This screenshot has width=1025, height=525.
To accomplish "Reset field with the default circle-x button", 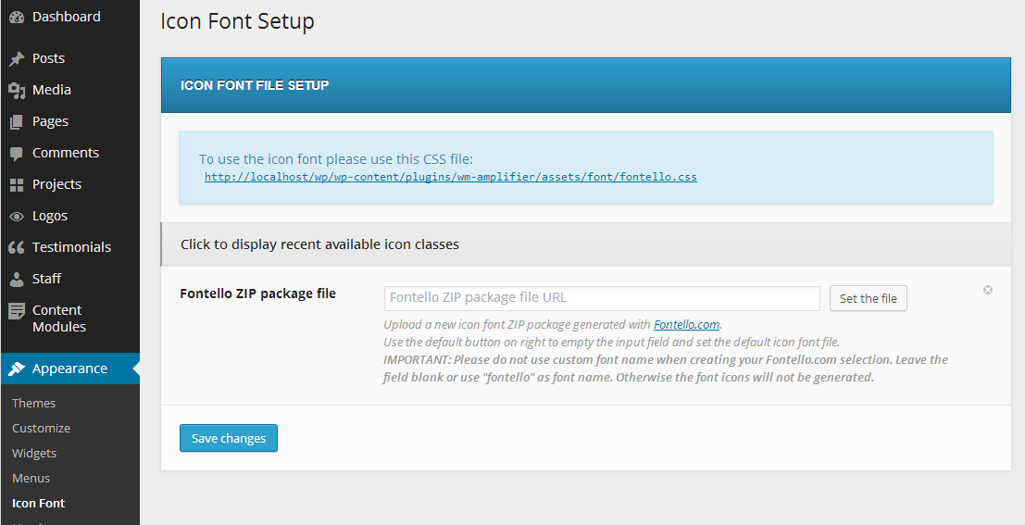I will coord(988,290).
